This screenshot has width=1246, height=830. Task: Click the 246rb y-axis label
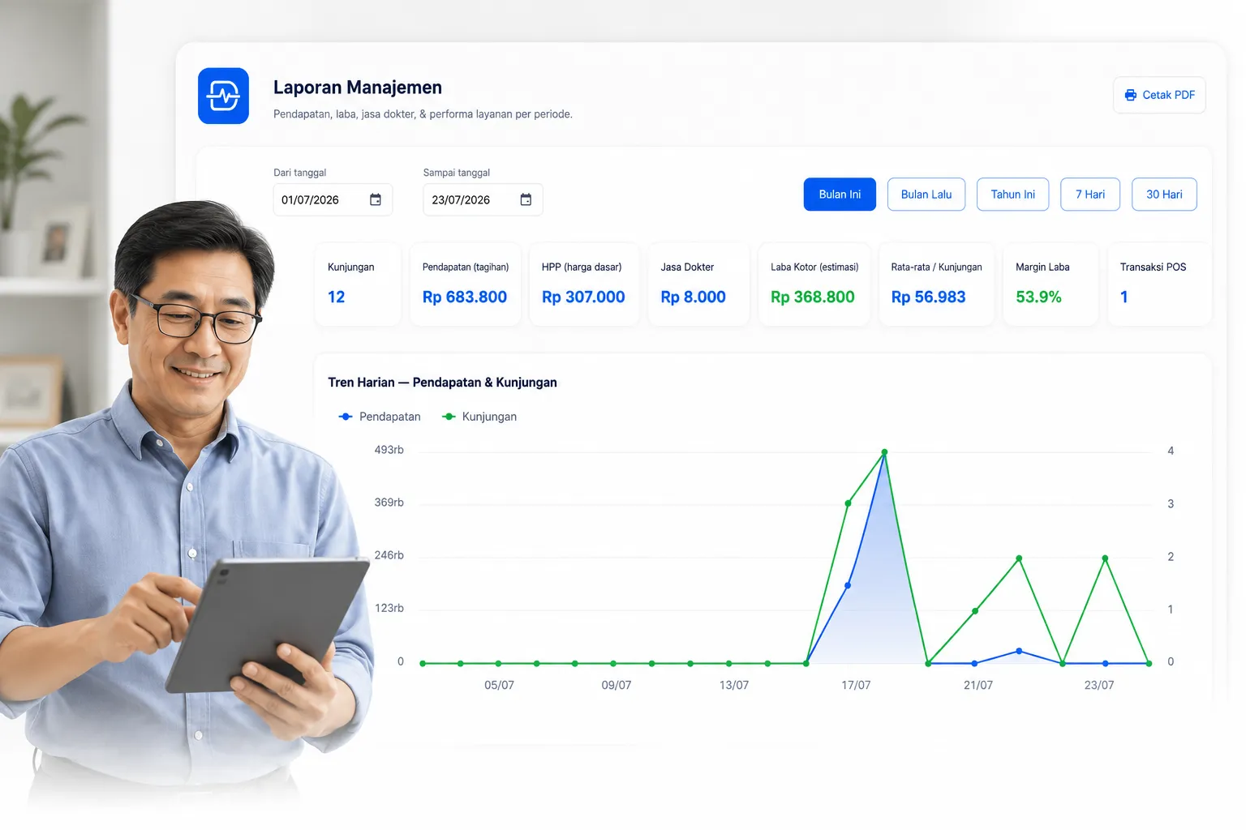(389, 555)
